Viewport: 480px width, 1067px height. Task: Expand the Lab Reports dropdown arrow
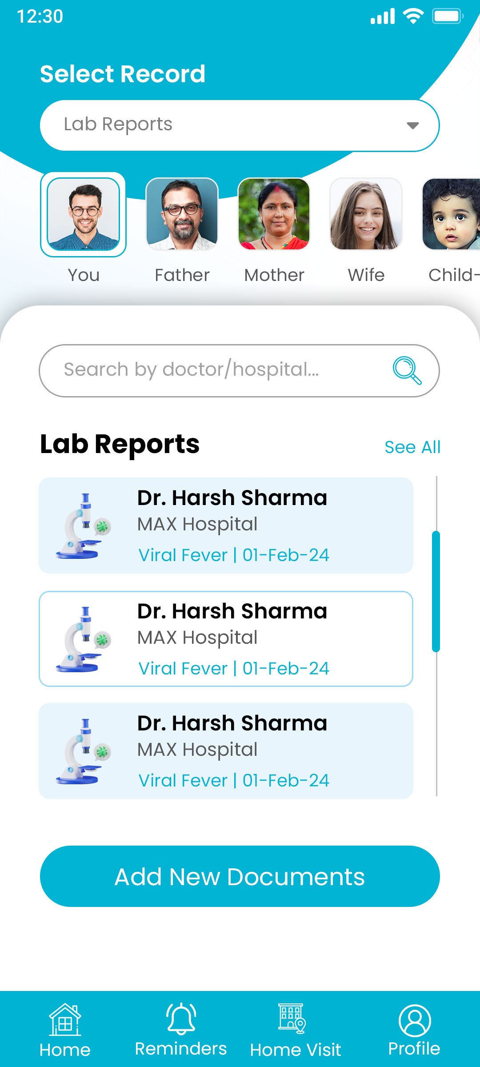point(412,125)
